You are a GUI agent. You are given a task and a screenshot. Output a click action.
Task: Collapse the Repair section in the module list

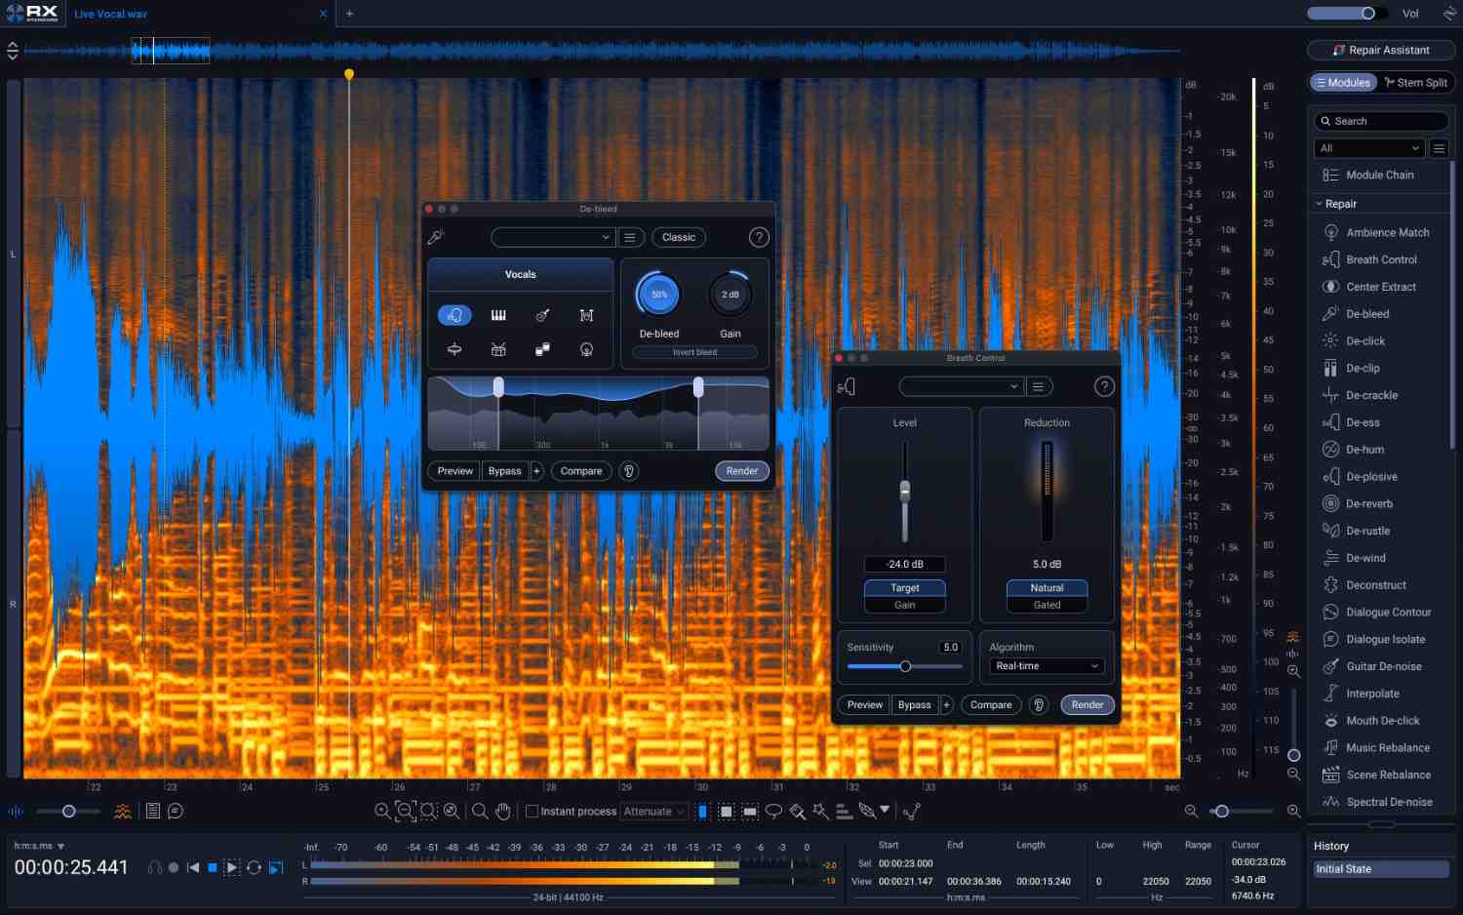tap(1321, 203)
